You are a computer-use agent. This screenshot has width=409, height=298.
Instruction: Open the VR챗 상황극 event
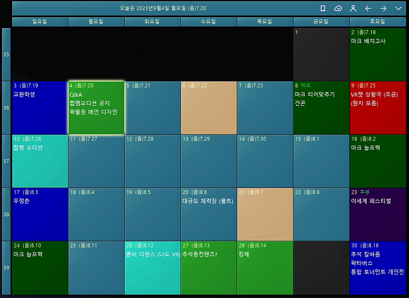pos(374,95)
